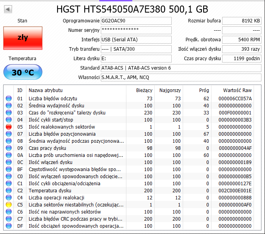Click the red 'zły' health status button

tap(23, 38)
